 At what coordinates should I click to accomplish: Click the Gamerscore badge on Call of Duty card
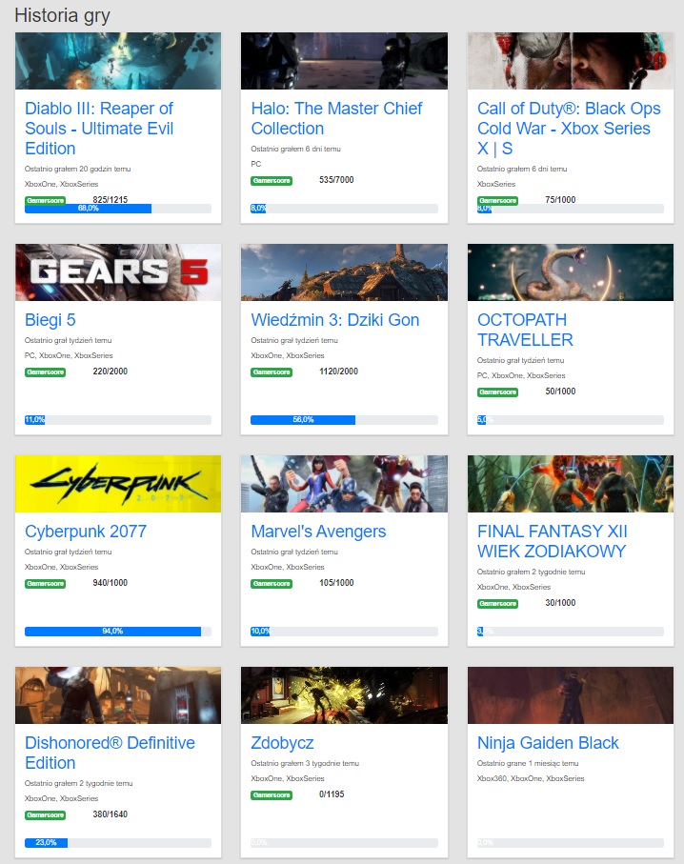497,201
